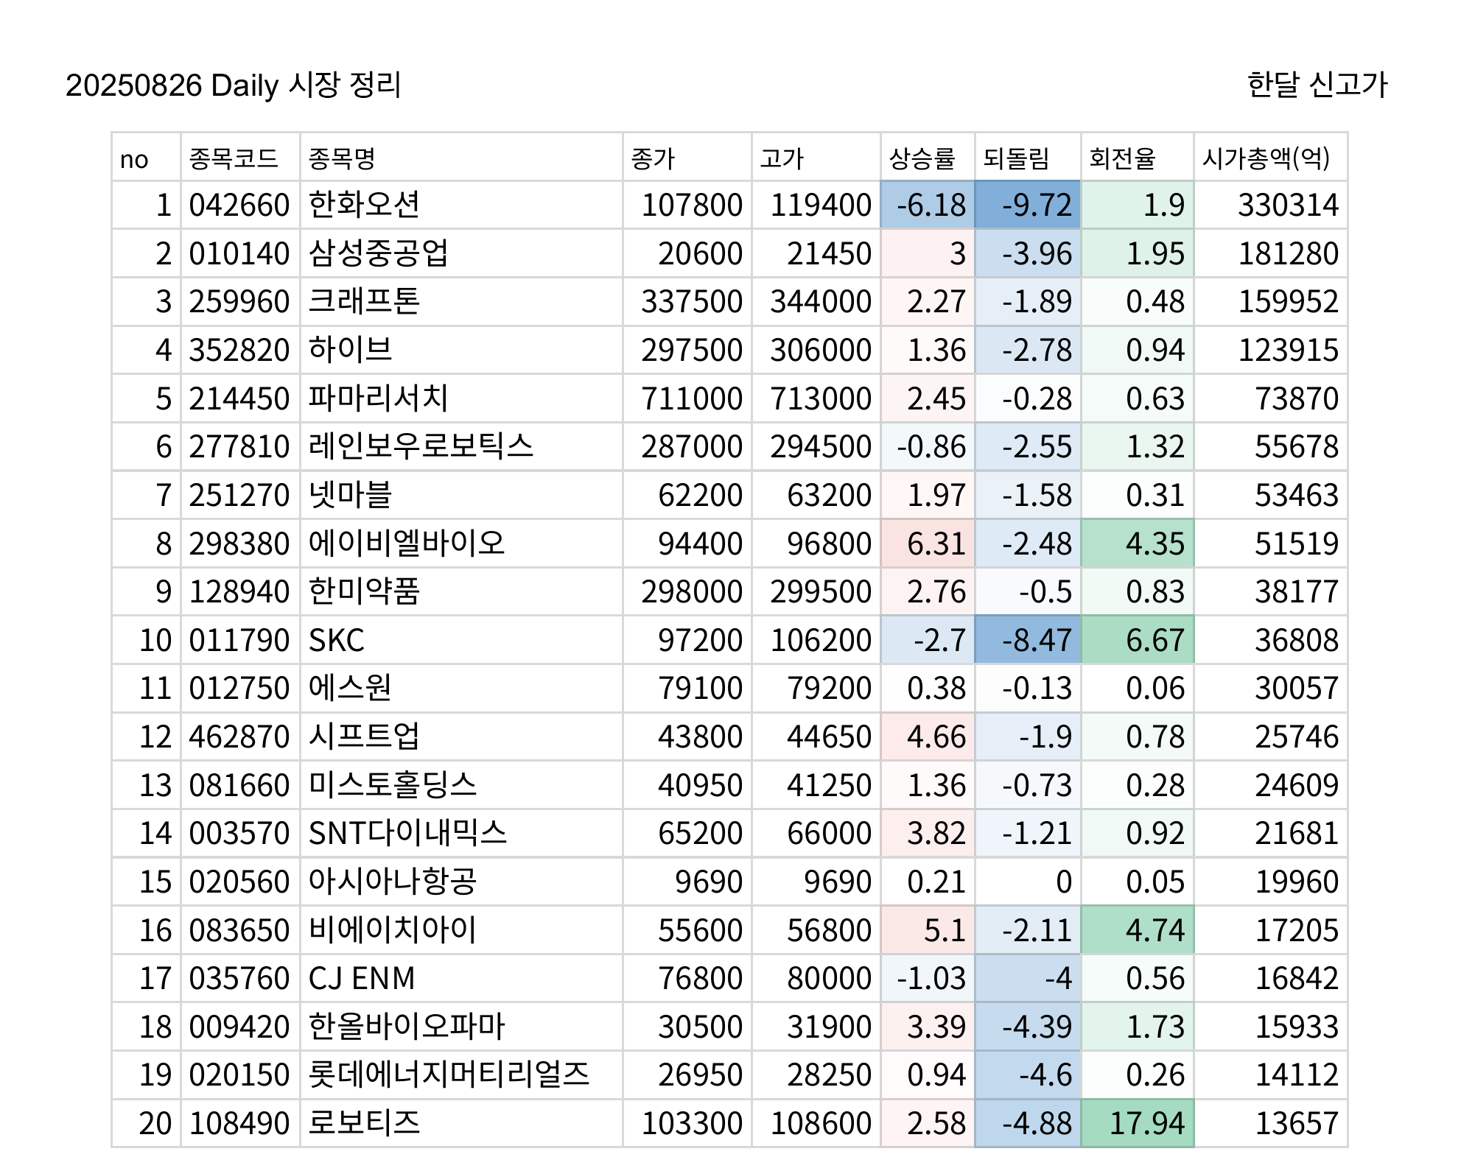Click the stock name "SNT다이내믹스"
Screen dimensions: 1461x1157
(x=408, y=833)
